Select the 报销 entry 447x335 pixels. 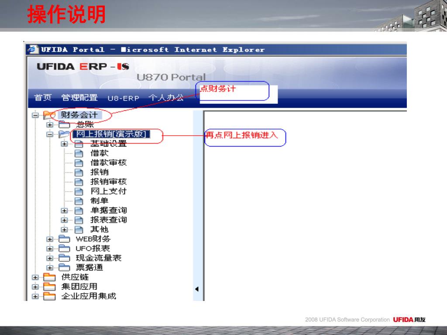click(99, 172)
